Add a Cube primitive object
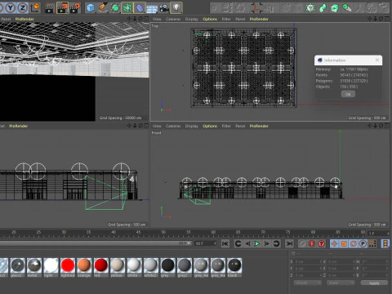 (91, 8)
